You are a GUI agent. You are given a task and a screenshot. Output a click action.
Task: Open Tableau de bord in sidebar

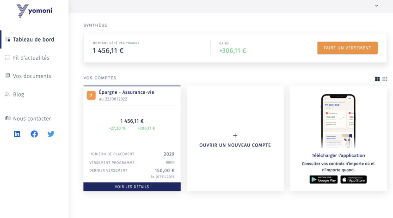(x=33, y=40)
